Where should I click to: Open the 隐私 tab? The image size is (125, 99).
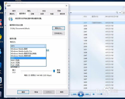coord(29,11)
